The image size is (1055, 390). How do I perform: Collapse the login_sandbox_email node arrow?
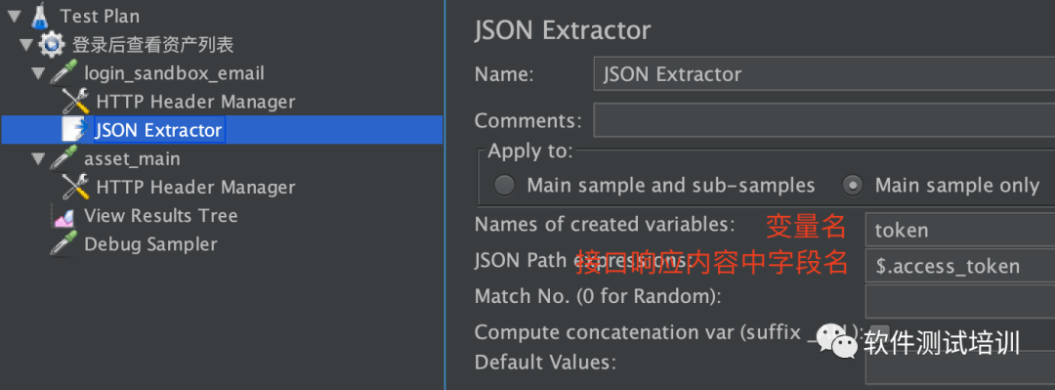click(x=38, y=73)
